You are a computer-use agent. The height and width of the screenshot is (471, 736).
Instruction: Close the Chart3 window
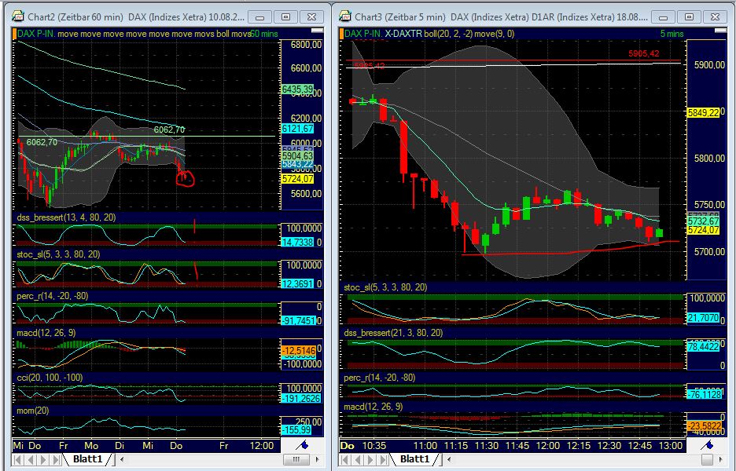point(715,16)
